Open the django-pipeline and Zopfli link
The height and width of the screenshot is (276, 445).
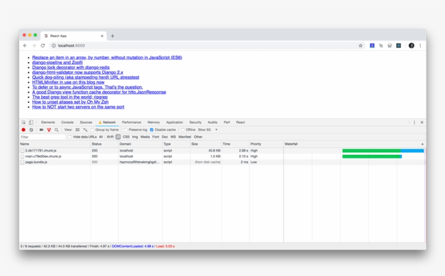pos(57,62)
